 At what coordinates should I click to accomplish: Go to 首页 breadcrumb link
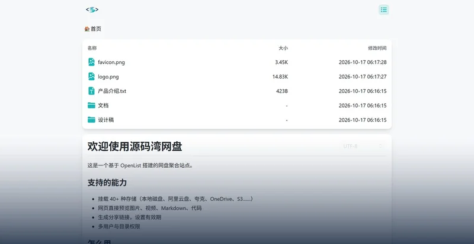[x=96, y=29]
